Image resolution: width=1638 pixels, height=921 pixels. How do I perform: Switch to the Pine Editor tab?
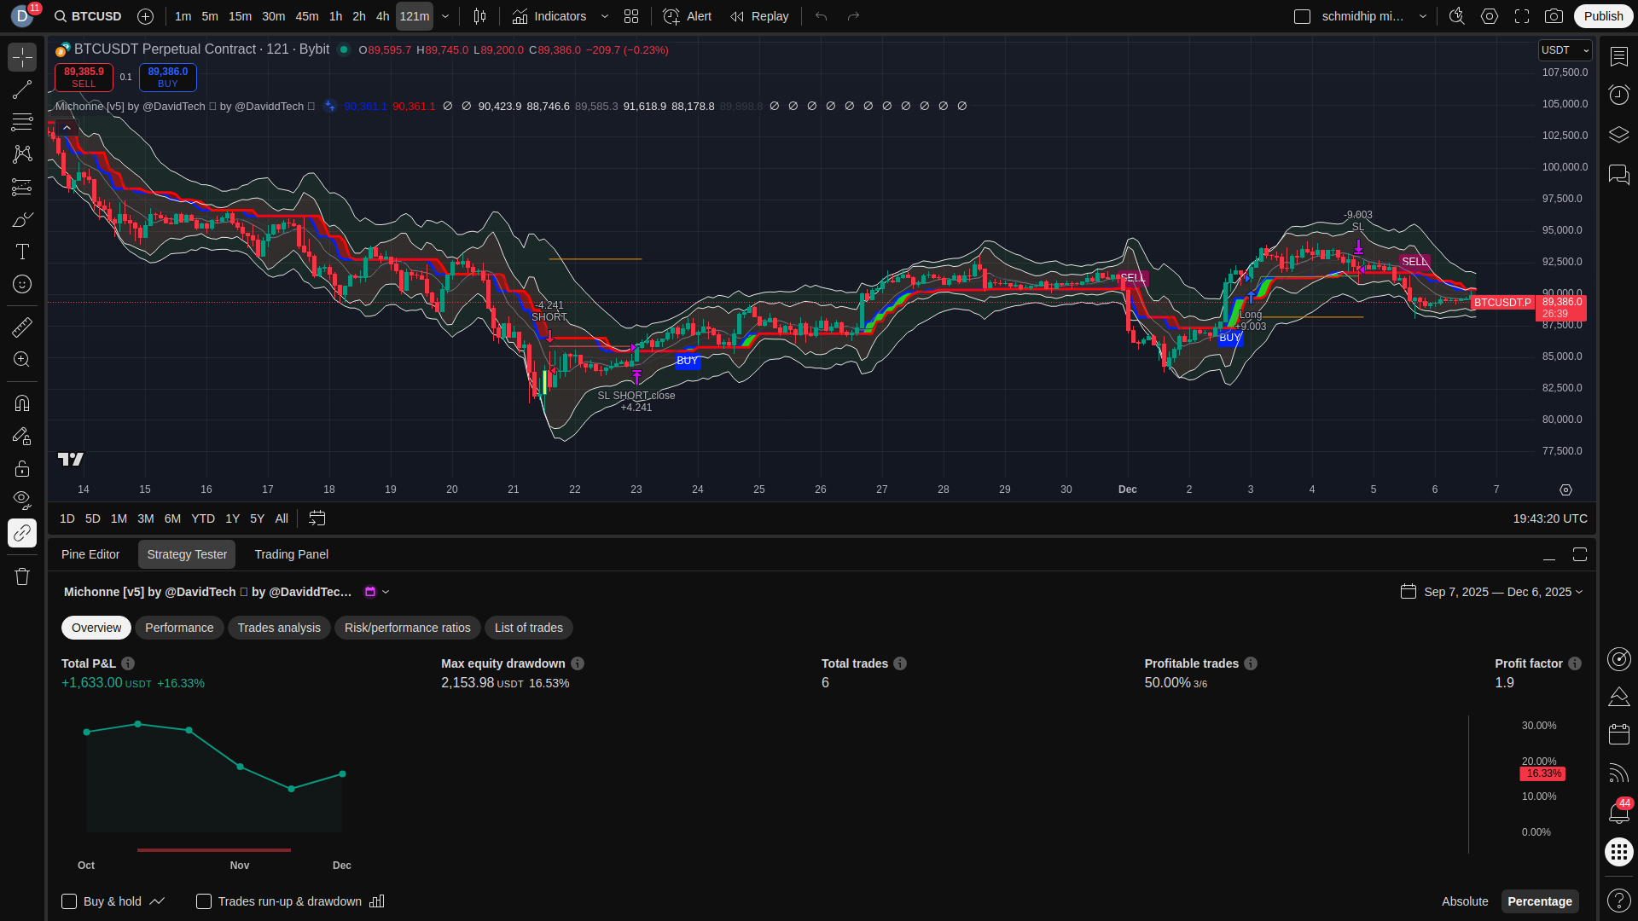point(90,554)
